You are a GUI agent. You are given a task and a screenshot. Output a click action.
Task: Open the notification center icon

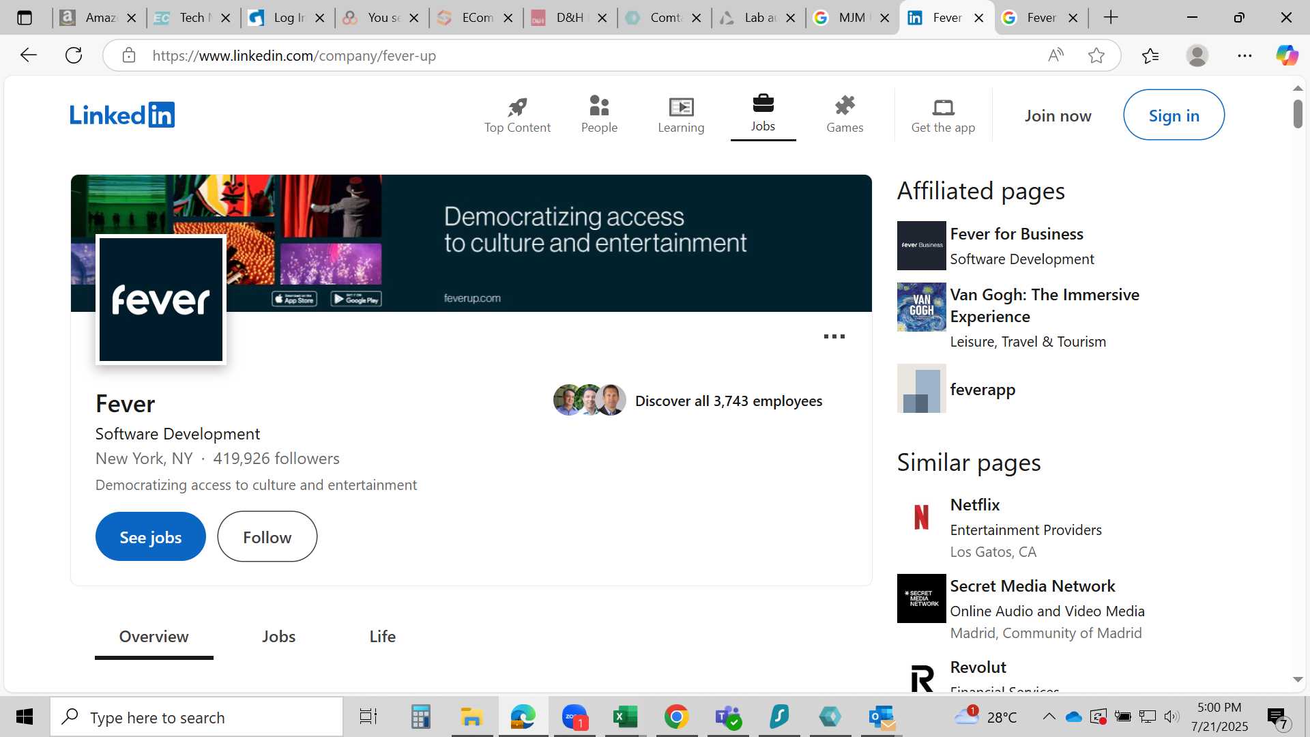1278,718
